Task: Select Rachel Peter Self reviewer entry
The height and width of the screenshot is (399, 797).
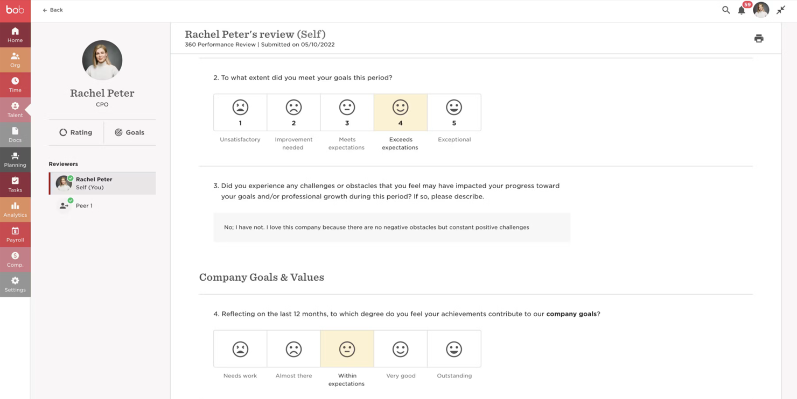Action: [102, 183]
